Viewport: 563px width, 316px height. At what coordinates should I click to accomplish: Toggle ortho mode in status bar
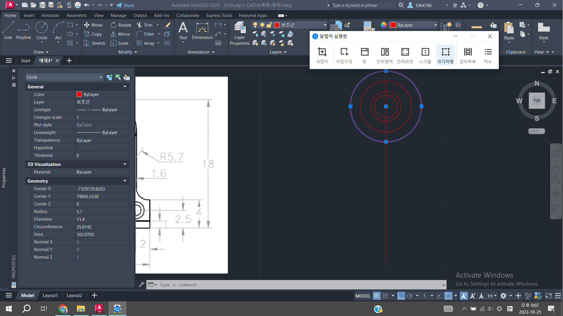(x=401, y=296)
